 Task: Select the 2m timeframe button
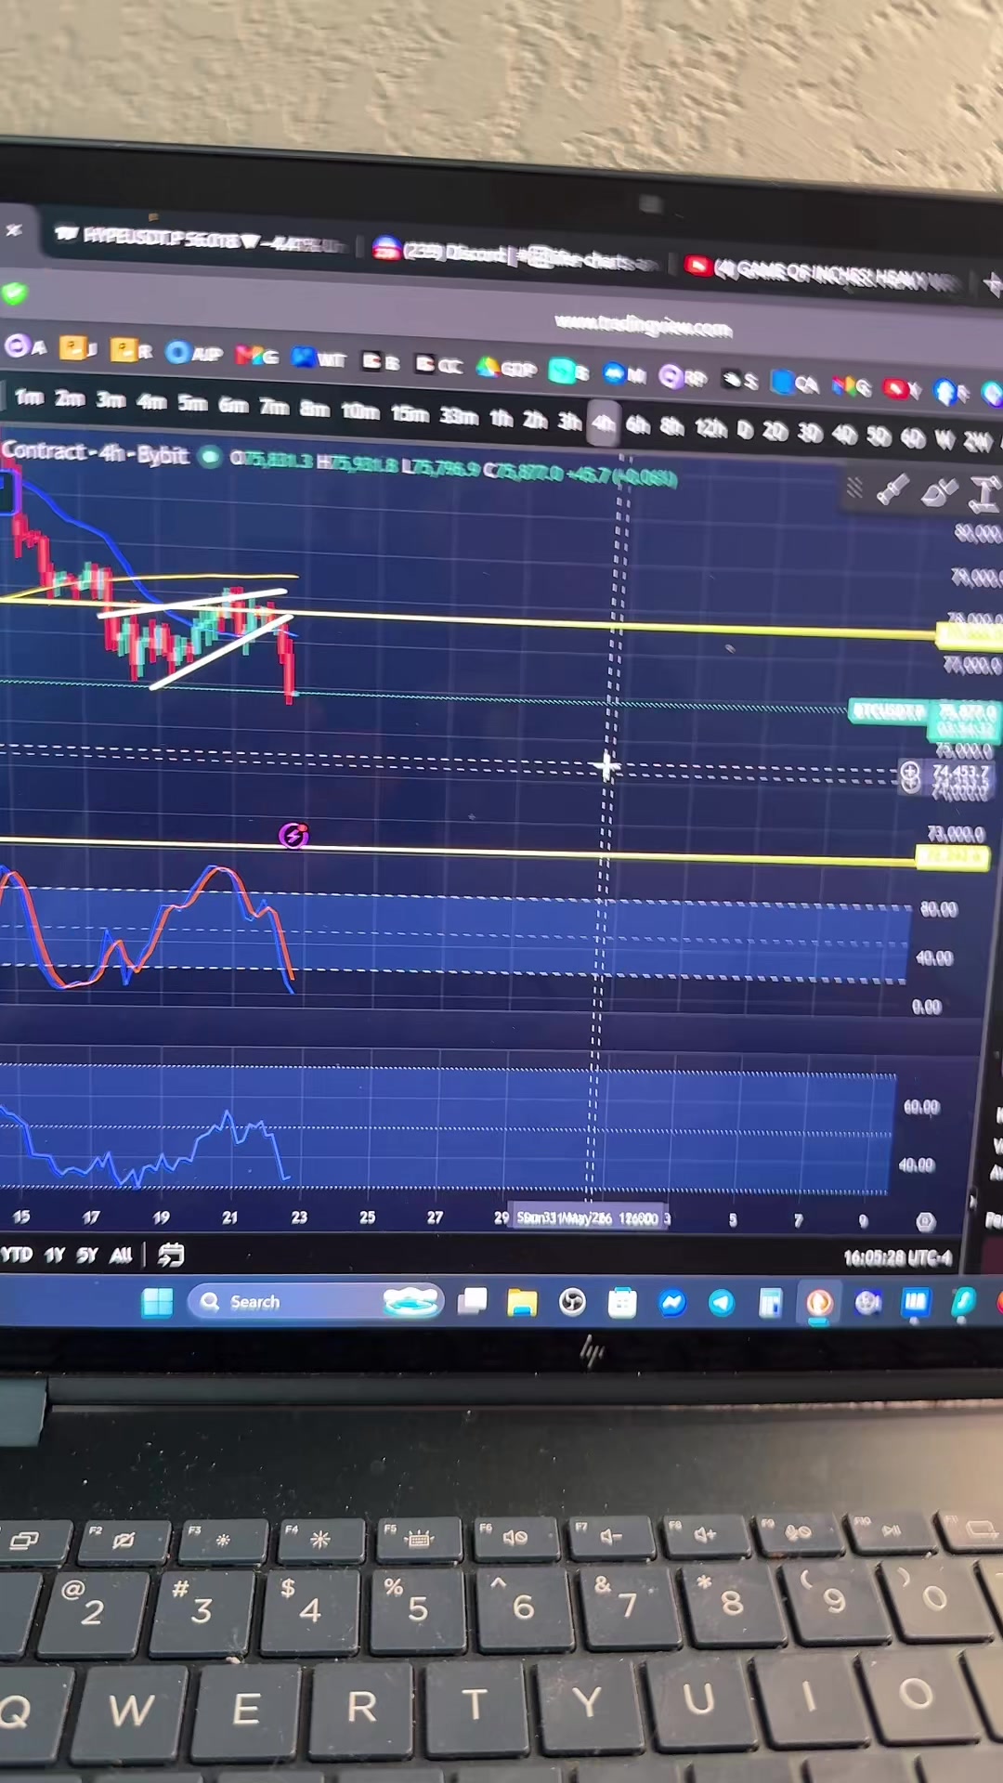click(x=70, y=399)
